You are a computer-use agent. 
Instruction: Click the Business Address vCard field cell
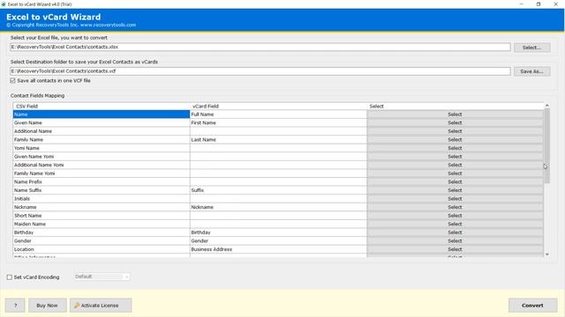(278, 249)
